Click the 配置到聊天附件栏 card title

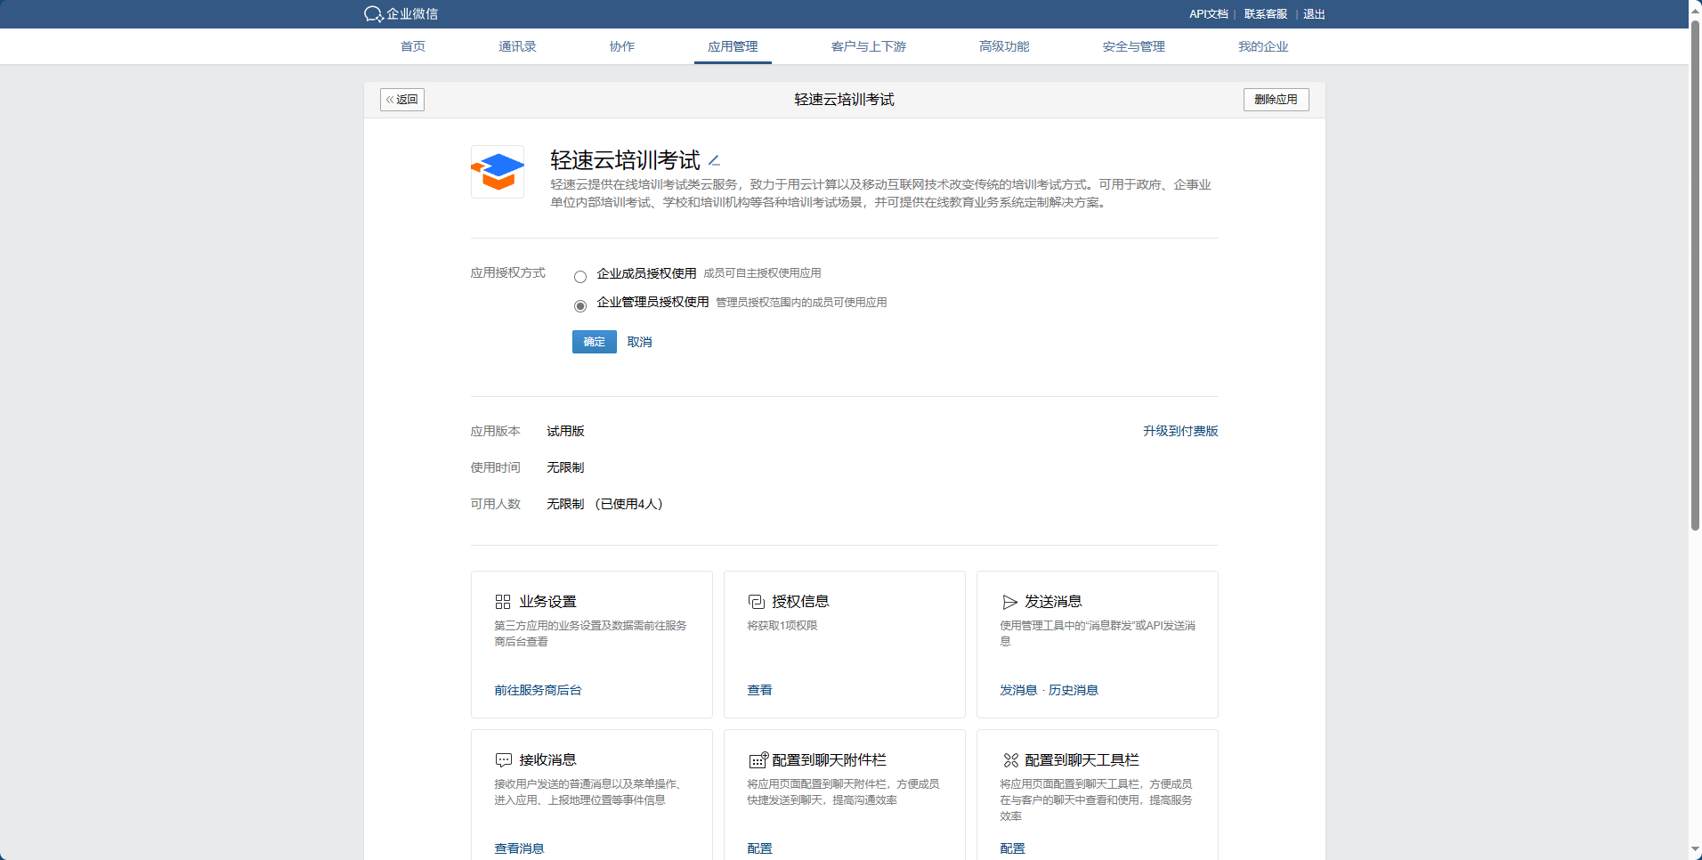tap(830, 760)
